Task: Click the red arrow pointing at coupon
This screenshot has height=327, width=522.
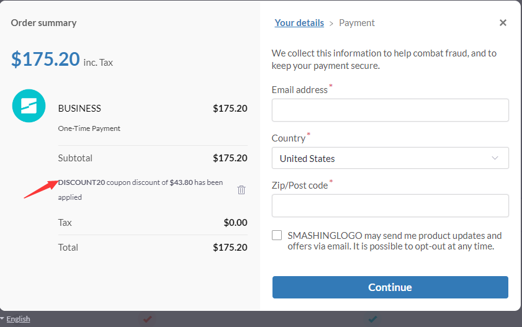Action: pyautogui.click(x=40, y=188)
